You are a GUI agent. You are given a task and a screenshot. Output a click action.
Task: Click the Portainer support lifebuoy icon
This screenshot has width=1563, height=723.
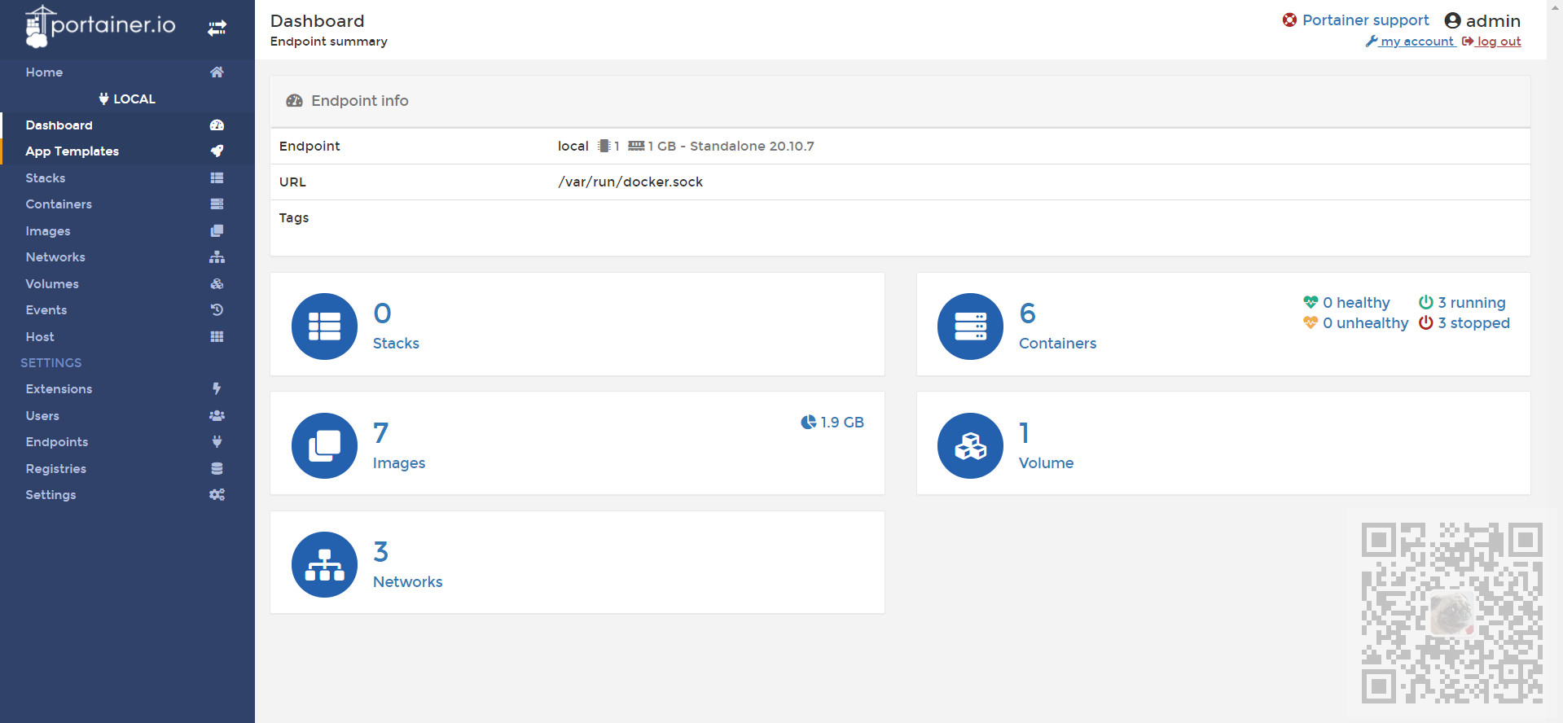coord(1289,20)
